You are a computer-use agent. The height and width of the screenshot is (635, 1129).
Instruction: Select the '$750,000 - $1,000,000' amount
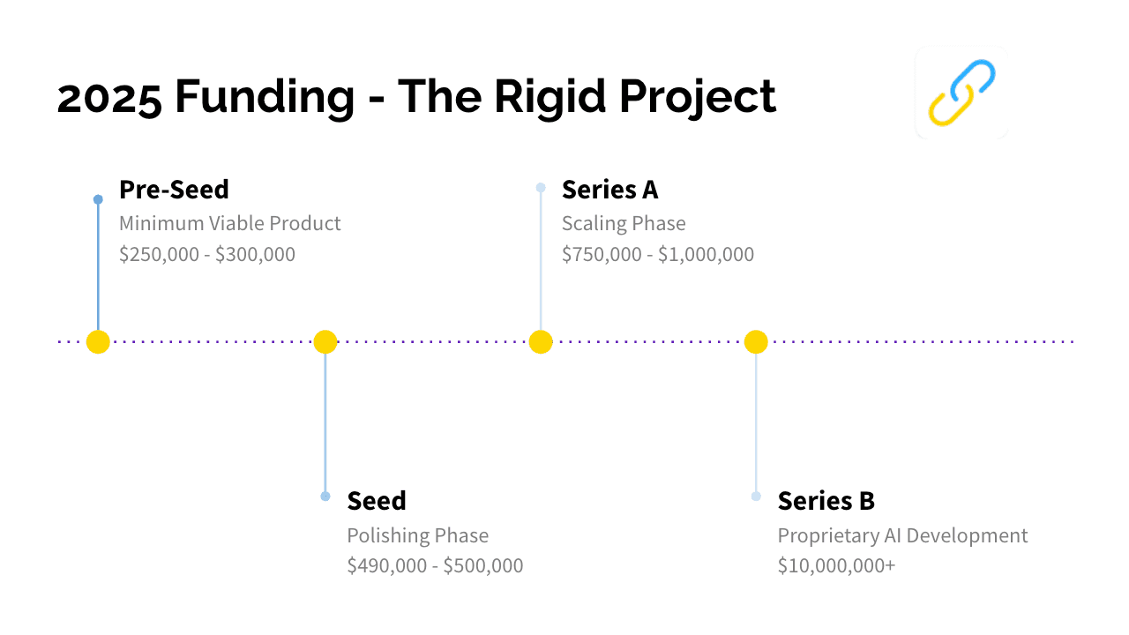658,255
